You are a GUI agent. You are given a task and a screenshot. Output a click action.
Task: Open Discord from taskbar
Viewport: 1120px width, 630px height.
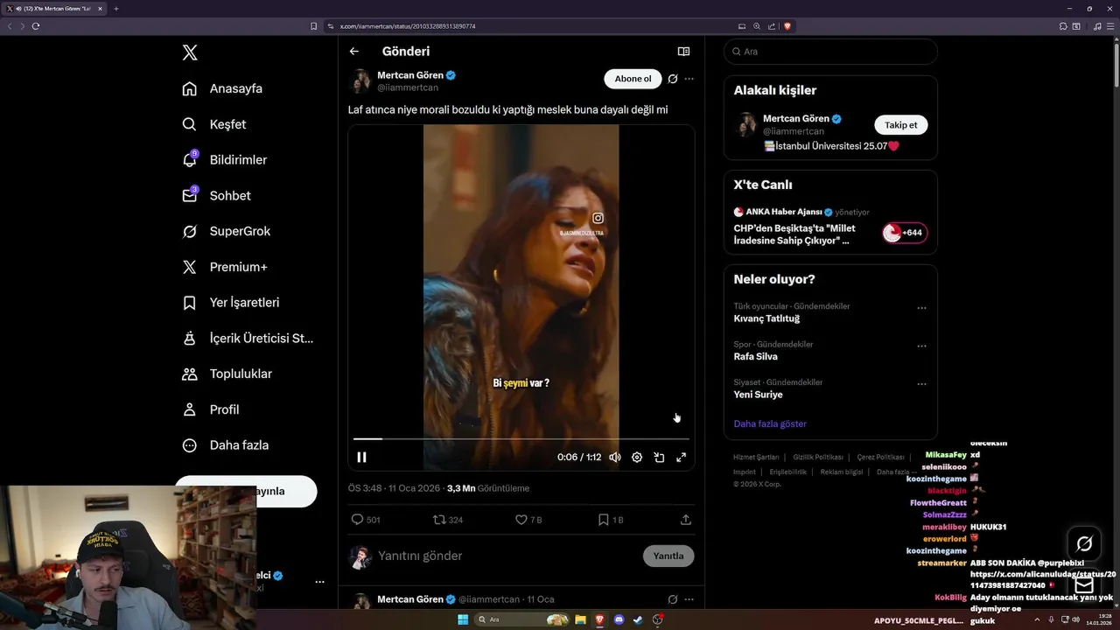pyautogui.click(x=619, y=619)
